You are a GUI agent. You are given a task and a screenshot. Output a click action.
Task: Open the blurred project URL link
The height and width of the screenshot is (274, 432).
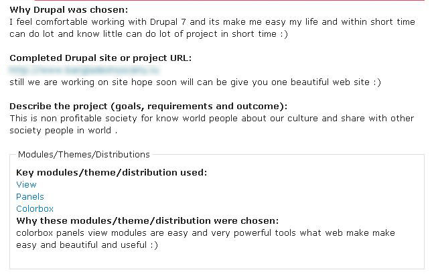pos(84,70)
